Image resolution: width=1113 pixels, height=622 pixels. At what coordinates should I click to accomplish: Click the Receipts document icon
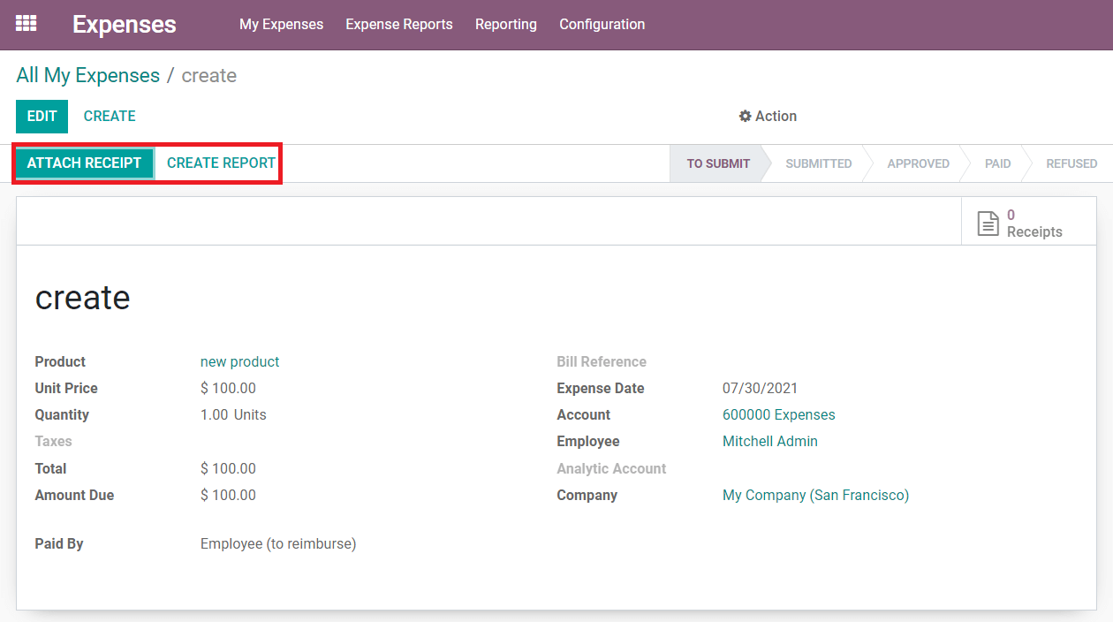(988, 224)
